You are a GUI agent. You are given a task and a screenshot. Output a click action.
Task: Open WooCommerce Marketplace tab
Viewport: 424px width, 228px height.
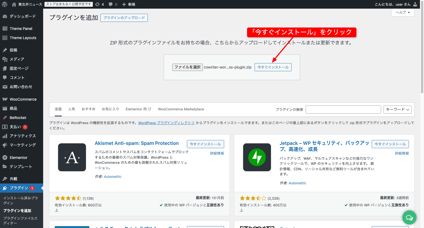coord(181,109)
